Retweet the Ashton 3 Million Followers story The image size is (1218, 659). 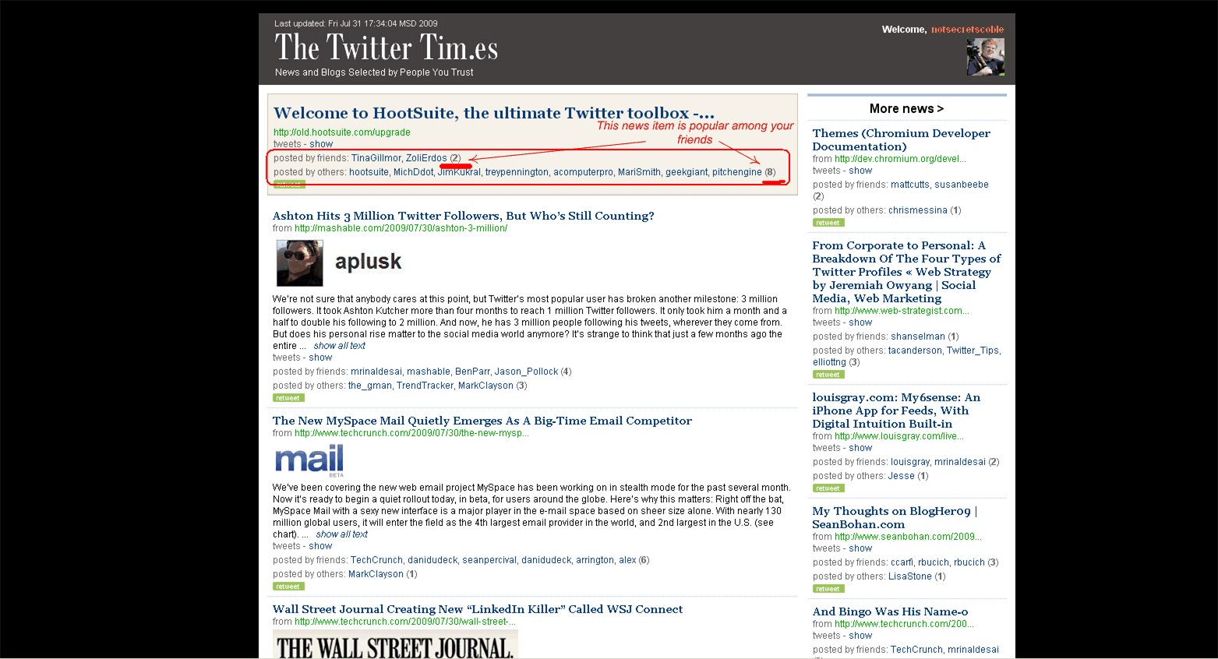[x=288, y=398]
